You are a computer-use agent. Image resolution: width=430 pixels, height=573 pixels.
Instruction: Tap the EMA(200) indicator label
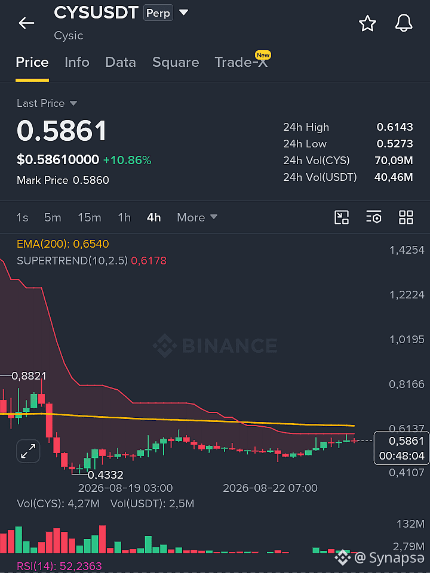pos(63,244)
